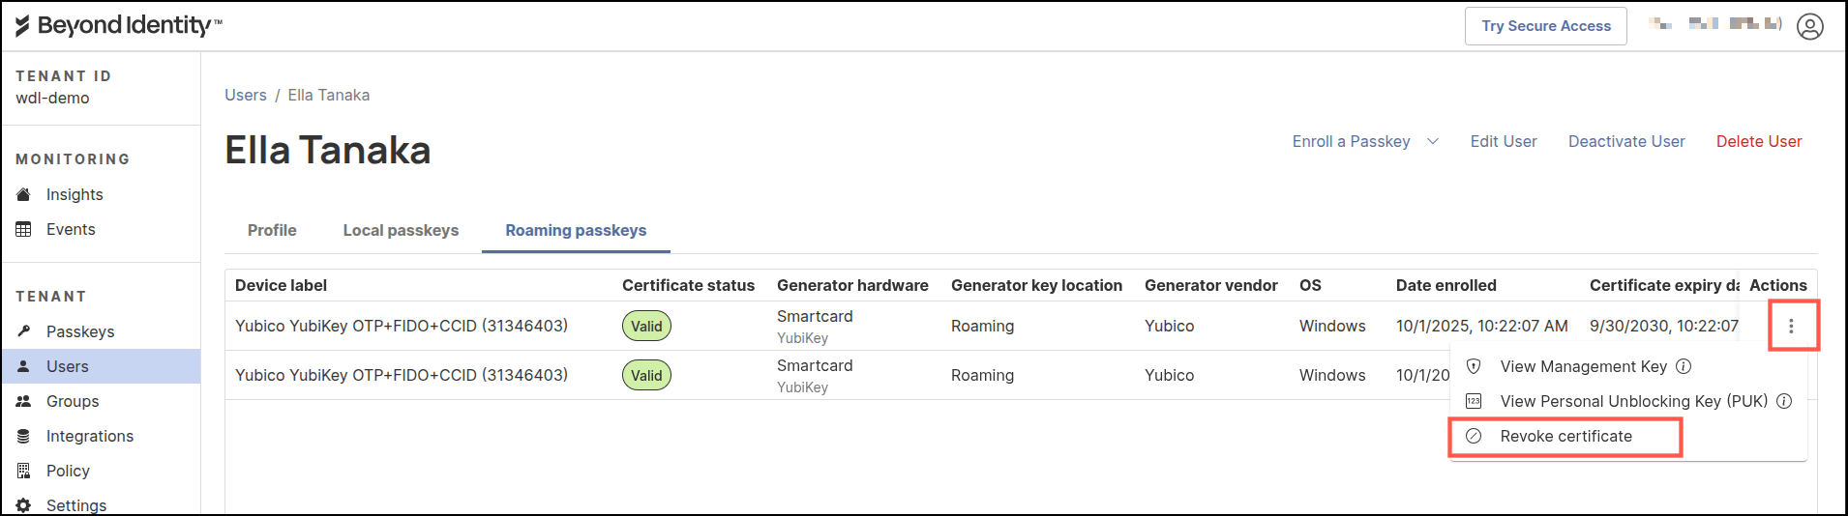This screenshot has height=516, width=1848.
Task: Click the Delete User link
Action: point(1758,141)
